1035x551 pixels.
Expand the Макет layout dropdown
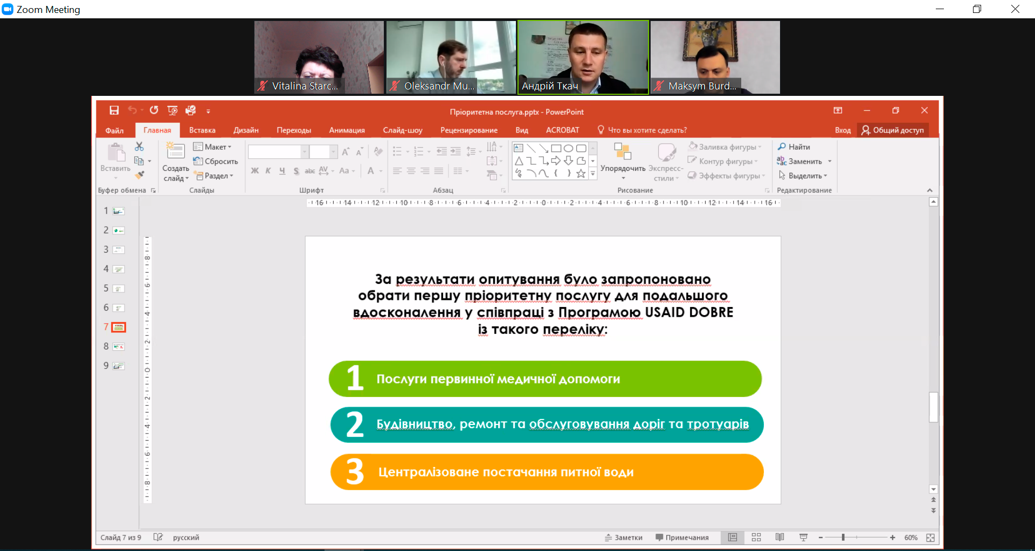click(x=213, y=147)
